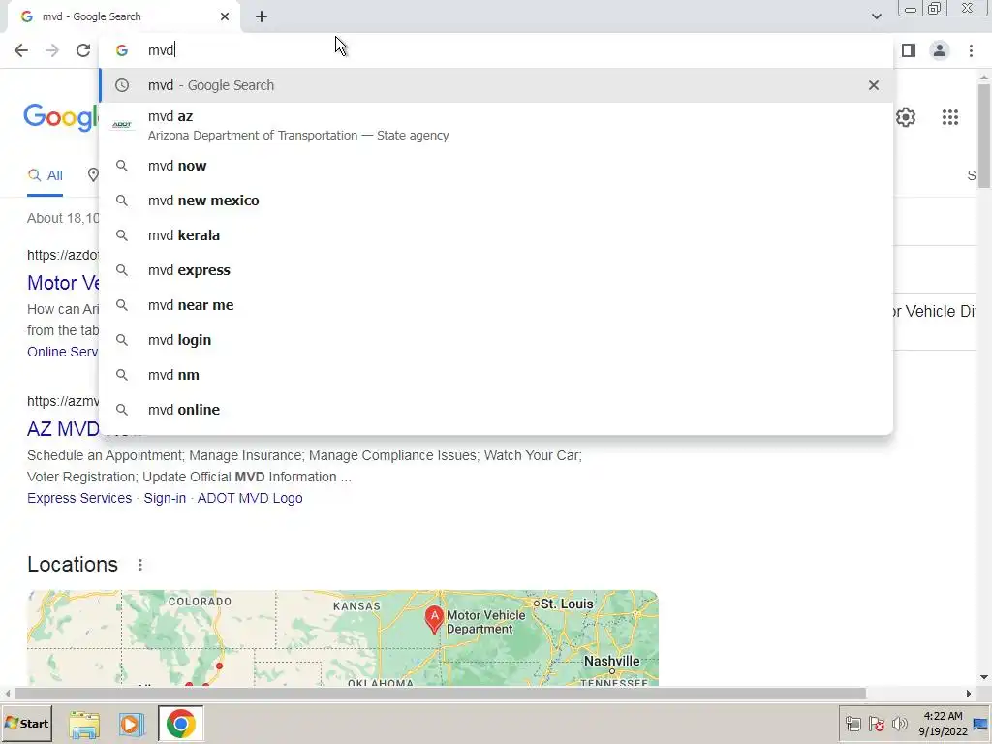Image resolution: width=992 pixels, height=744 pixels.
Task: Click the scroll down arrow
Action: [x=984, y=677]
